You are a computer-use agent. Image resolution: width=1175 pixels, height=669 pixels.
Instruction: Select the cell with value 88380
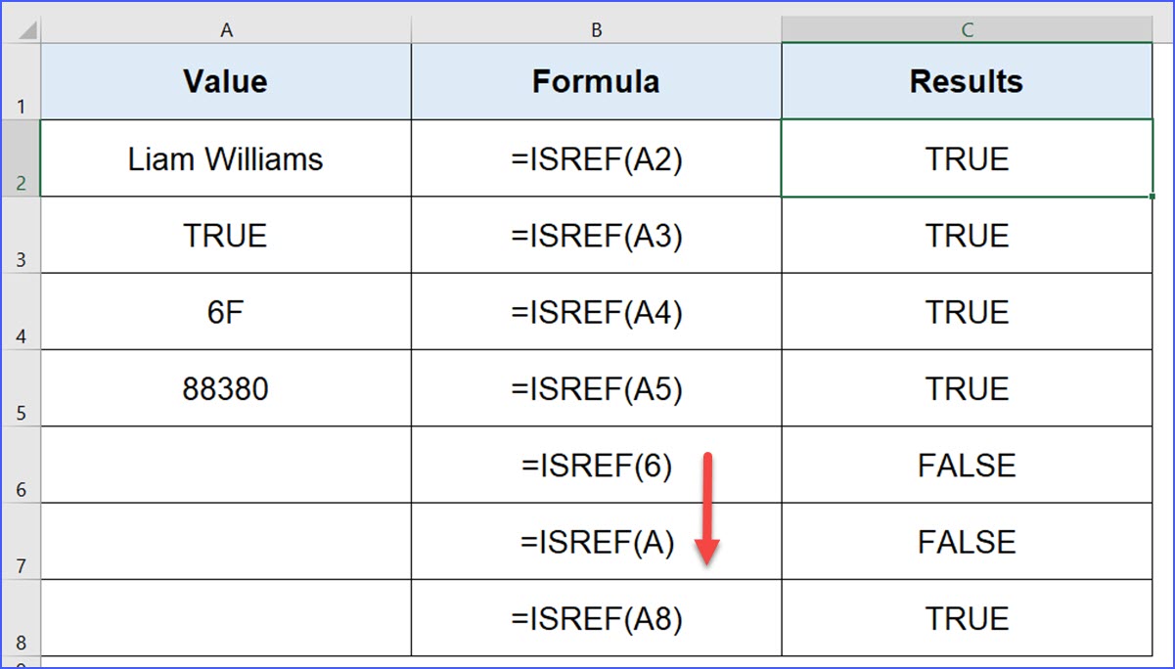click(226, 388)
